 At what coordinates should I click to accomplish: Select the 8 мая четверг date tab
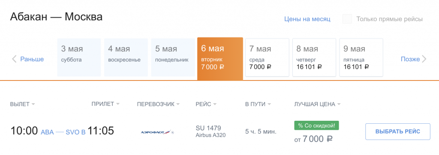pyautogui.click(x=314, y=57)
